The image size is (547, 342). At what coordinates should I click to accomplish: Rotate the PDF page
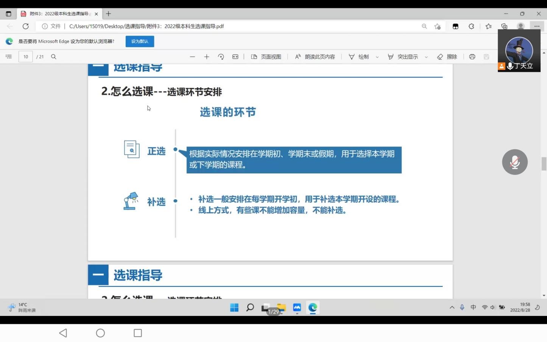coord(221,57)
